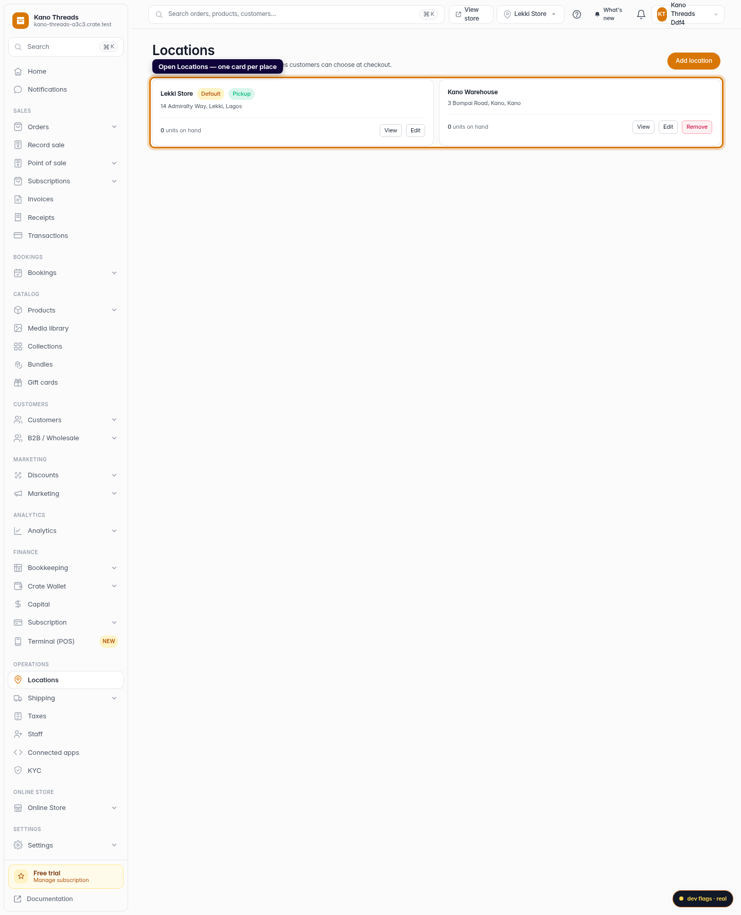This screenshot has width=741, height=915.
Task: Open Documentation external link icon
Action: coord(17,899)
